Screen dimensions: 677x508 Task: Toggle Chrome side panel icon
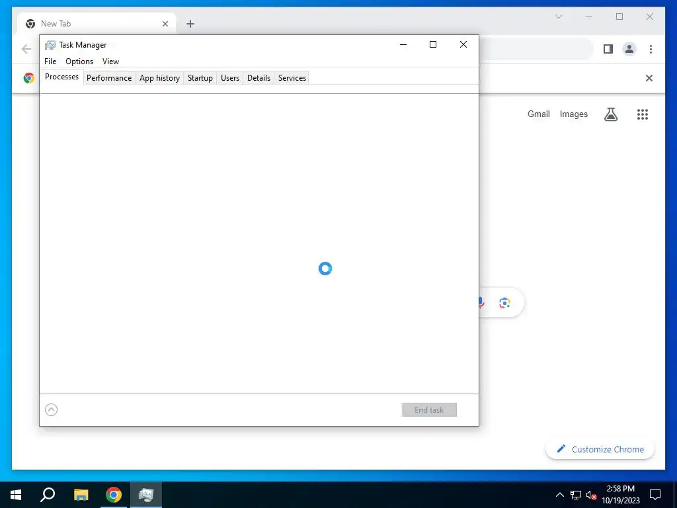click(608, 49)
